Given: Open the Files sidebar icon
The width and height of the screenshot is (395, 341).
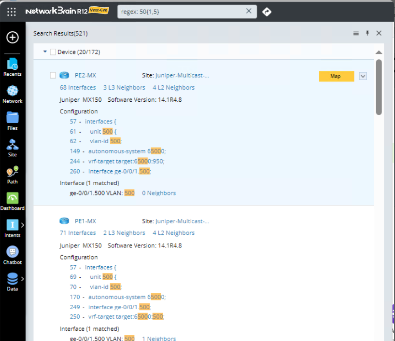Looking at the screenshot, I should click(x=13, y=120).
